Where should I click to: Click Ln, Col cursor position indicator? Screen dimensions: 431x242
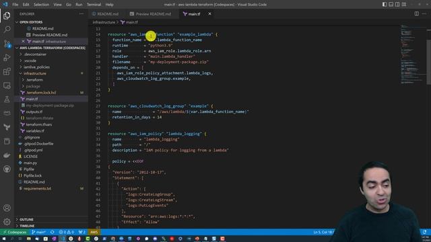pos(323,232)
